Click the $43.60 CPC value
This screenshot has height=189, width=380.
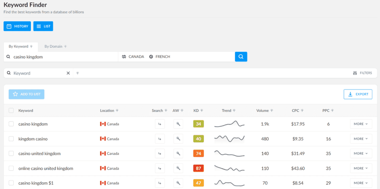click(298, 168)
